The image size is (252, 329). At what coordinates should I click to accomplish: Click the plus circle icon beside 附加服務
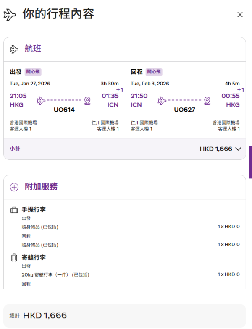[x=14, y=187]
